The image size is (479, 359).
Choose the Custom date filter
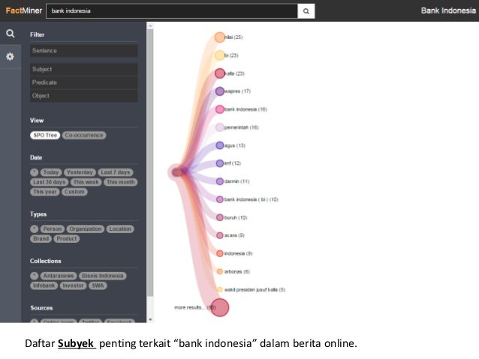pyautogui.click(x=74, y=192)
